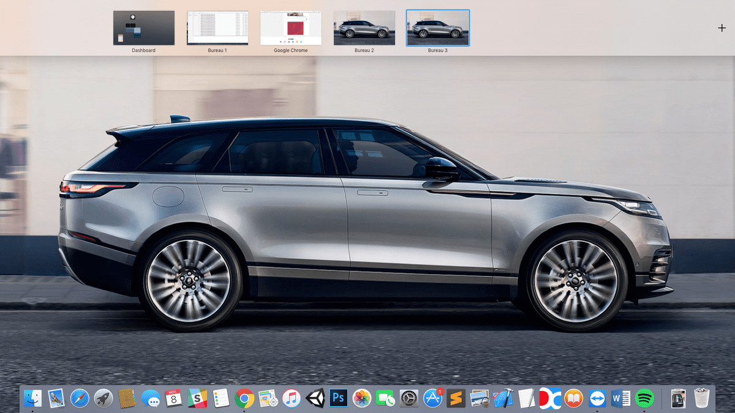Open the red and blue DC app icon
Viewport: 735px width, 413px height.
(x=550, y=398)
